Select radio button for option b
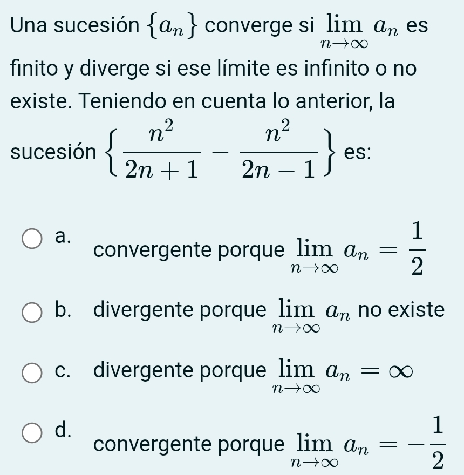 tap(32, 312)
